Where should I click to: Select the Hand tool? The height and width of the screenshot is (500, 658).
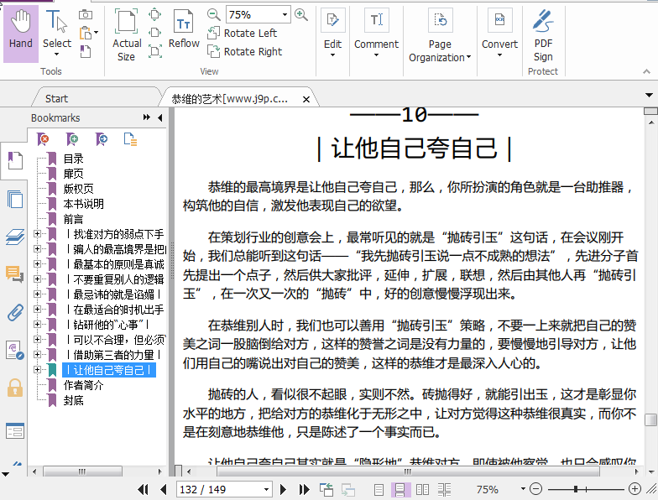(20, 32)
